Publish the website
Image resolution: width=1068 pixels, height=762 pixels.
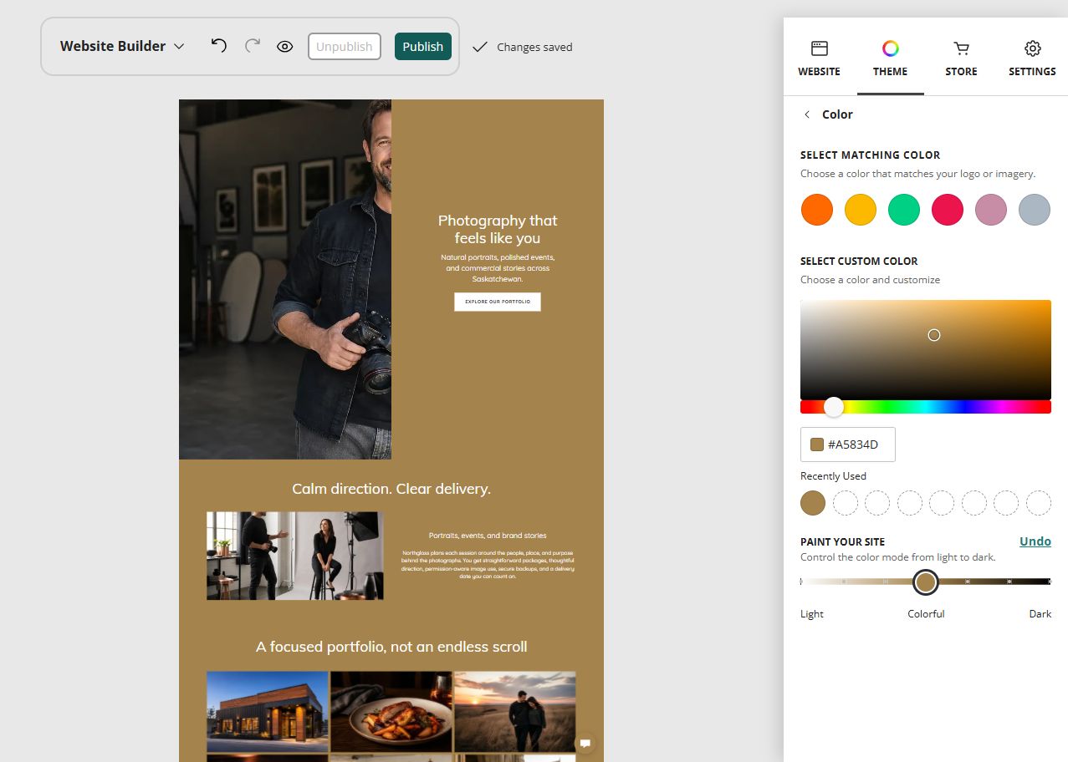pos(423,47)
